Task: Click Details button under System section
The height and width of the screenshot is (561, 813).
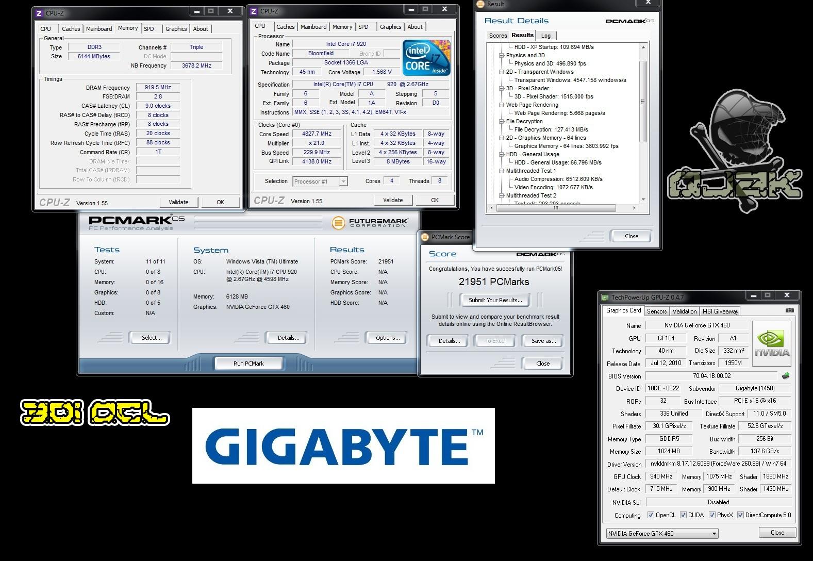Action: (288, 338)
